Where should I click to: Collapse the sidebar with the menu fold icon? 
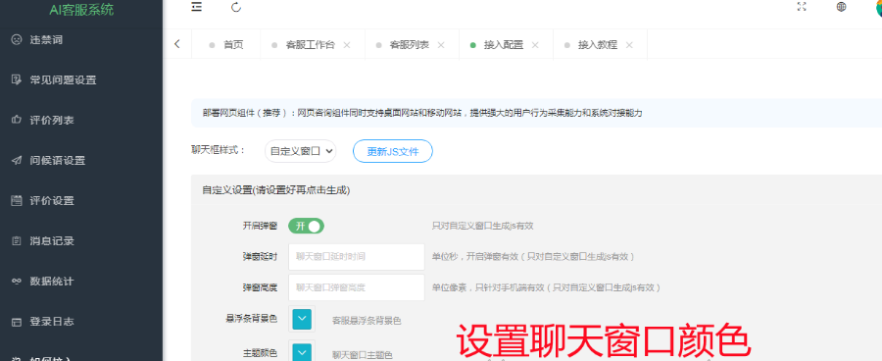196,7
